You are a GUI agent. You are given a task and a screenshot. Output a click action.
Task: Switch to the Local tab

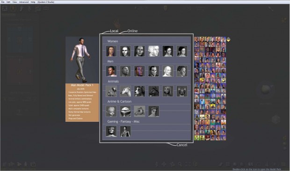[x=114, y=31]
